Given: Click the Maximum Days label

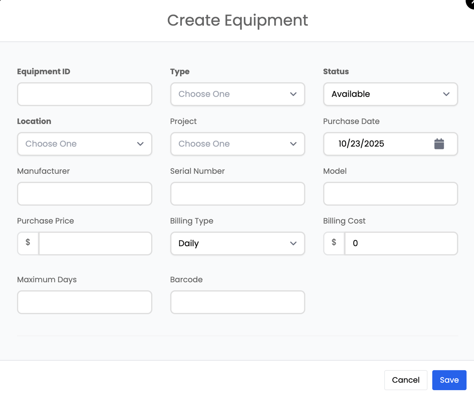Looking at the screenshot, I should click(x=47, y=280).
